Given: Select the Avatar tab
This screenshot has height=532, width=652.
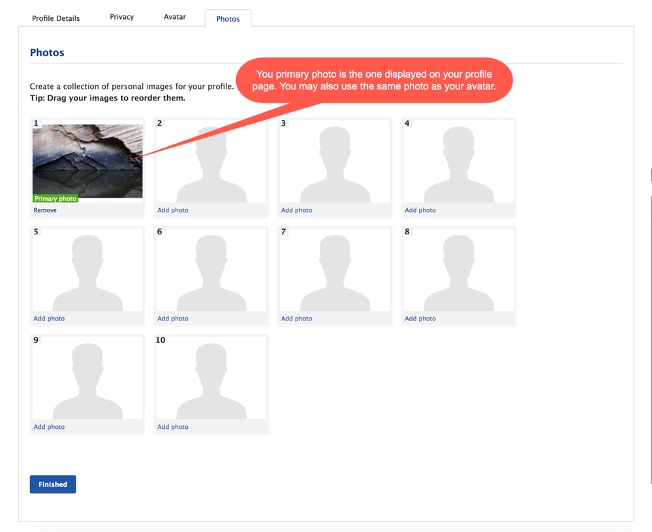Looking at the screenshot, I should point(174,16).
